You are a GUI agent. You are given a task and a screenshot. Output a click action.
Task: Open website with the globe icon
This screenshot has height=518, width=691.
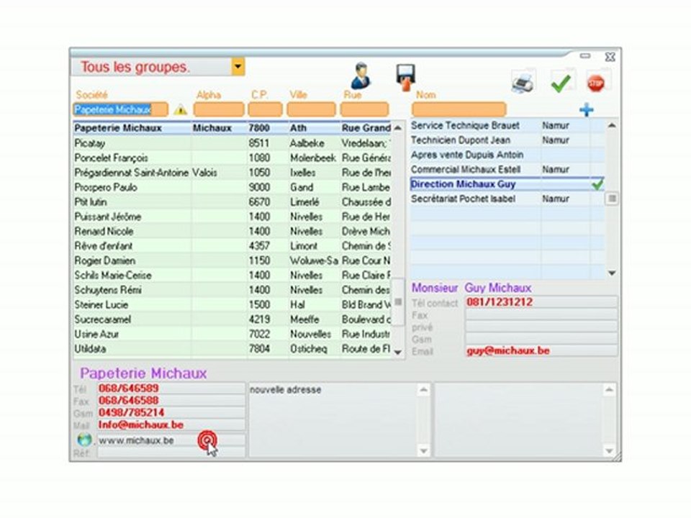[84, 439]
